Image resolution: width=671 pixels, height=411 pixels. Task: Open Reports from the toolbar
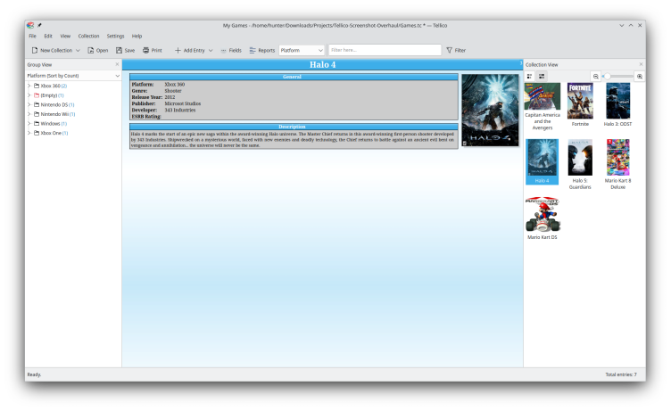253,50
